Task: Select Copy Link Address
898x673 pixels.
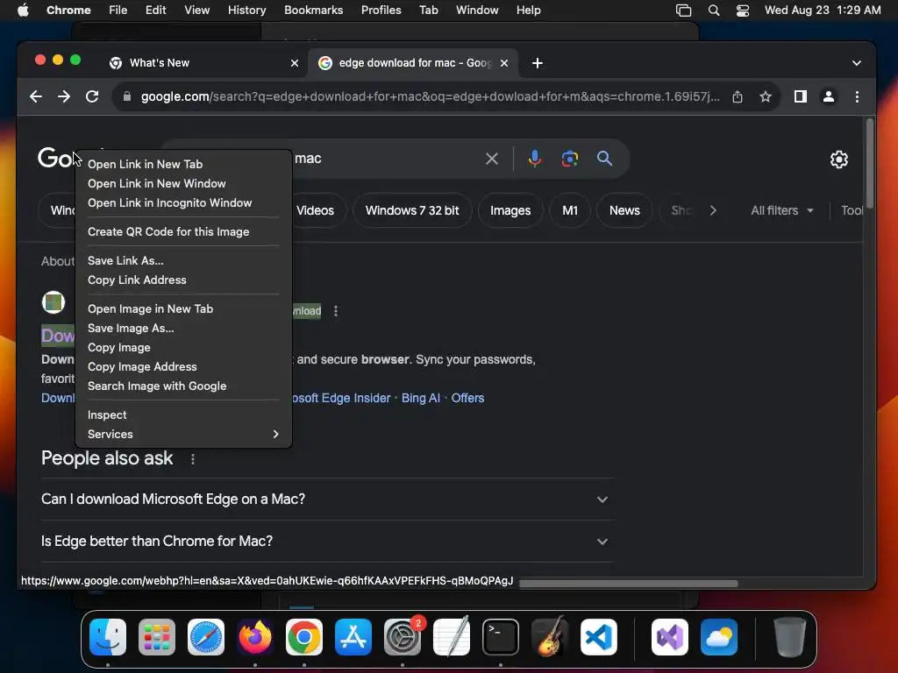Action: point(183,280)
